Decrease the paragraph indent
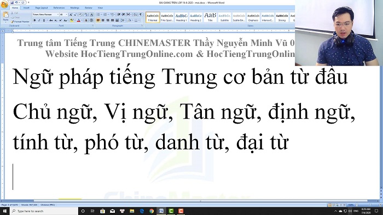This screenshot has height=215, width=383. [119, 15]
